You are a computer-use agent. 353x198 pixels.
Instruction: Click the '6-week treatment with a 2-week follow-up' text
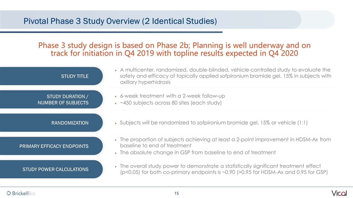172,96
